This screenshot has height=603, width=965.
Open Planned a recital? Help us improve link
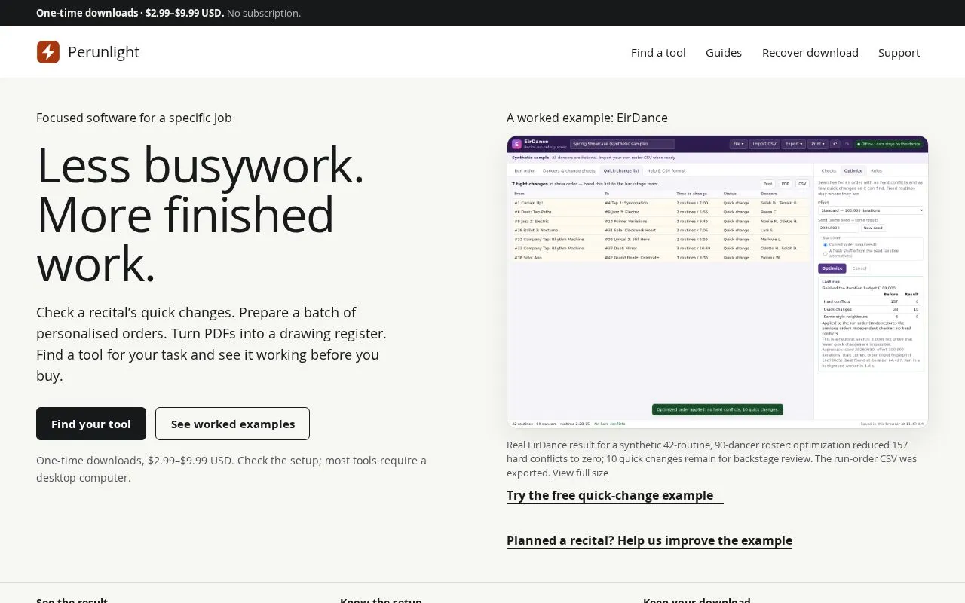tap(649, 540)
